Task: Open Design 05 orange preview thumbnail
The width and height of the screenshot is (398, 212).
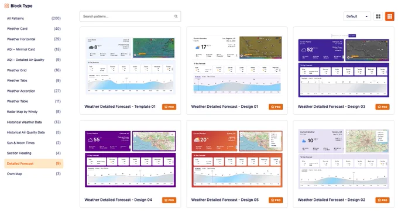Action: [237, 159]
